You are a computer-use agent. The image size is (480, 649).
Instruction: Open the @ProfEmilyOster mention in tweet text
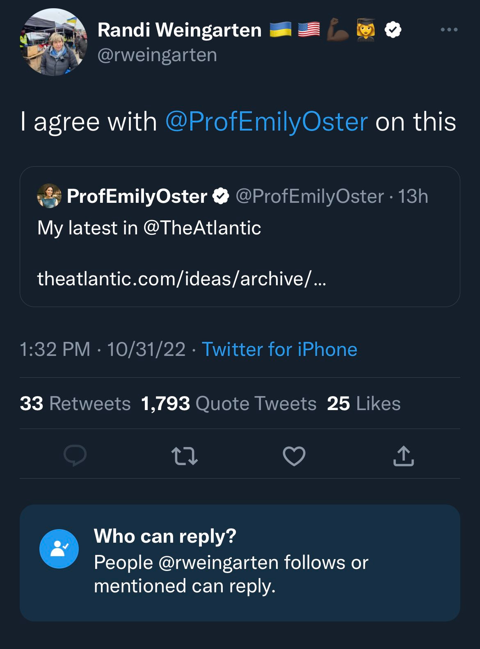pyautogui.click(x=266, y=122)
